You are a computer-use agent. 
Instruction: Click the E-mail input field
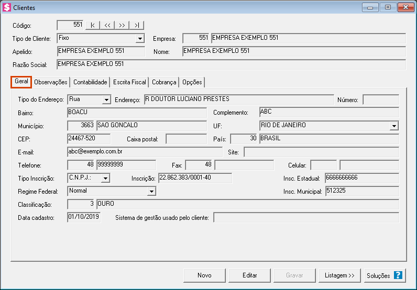[145, 152]
